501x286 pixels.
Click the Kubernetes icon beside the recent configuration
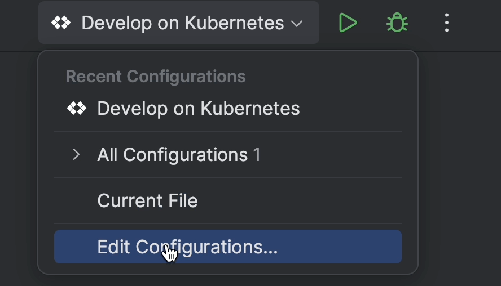tap(76, 108)
